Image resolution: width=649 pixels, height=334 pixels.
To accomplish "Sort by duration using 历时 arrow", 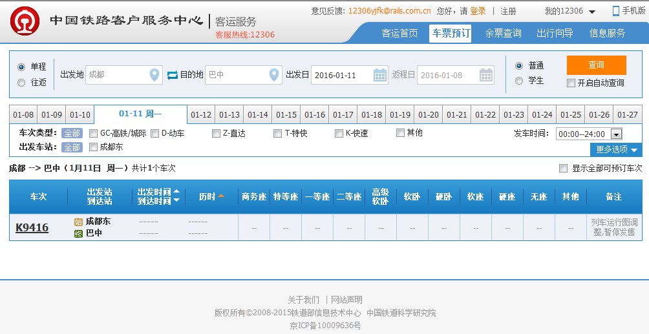I will 221,196.
